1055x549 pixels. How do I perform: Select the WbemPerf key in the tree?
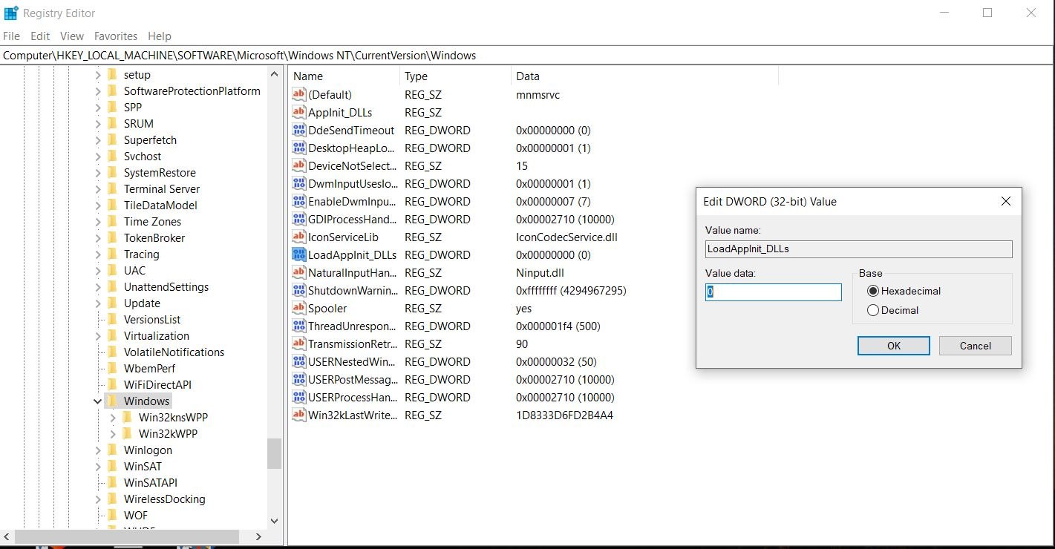pyautogui.click(x=149, y=368)
